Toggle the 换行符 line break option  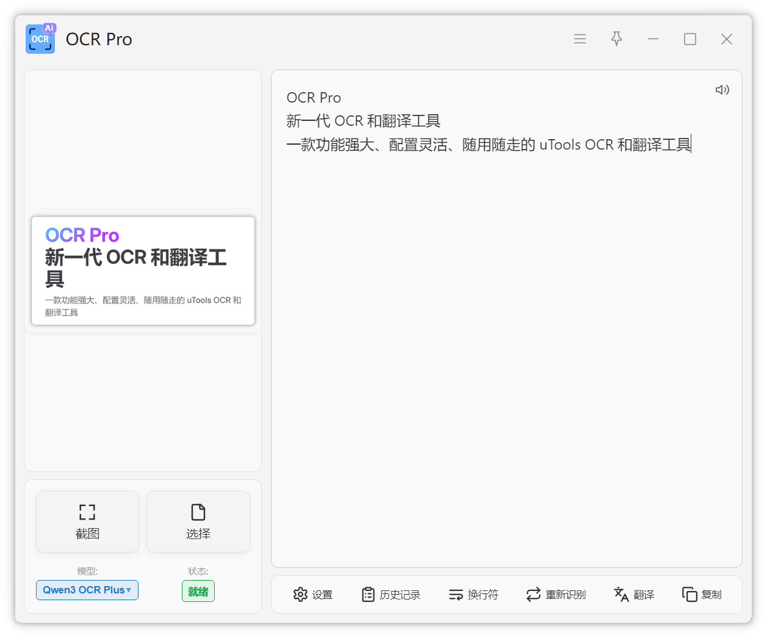click(x=474, y=595)
